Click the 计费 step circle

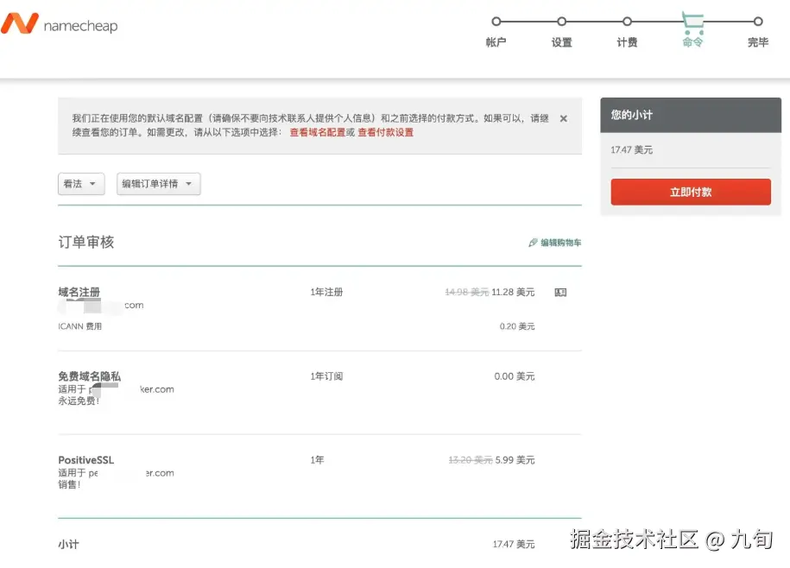pos(627,22)
